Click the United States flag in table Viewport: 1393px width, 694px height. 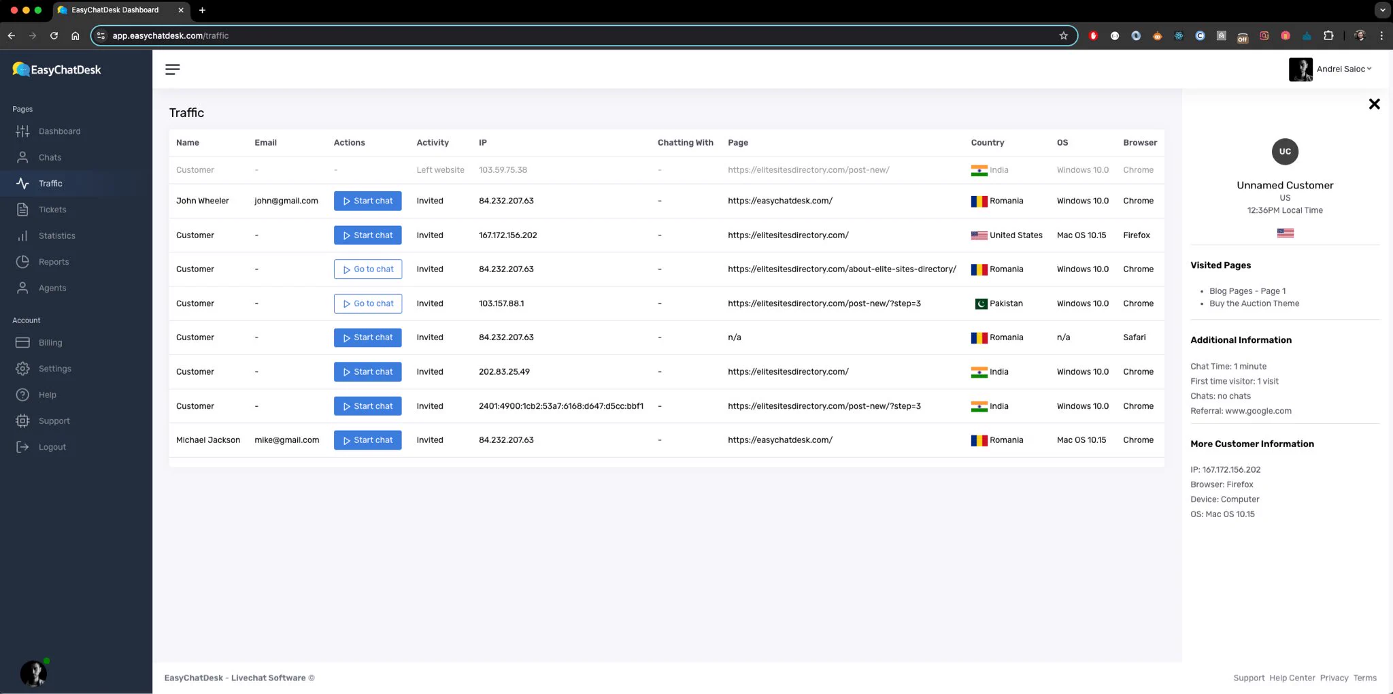[979, 235]
